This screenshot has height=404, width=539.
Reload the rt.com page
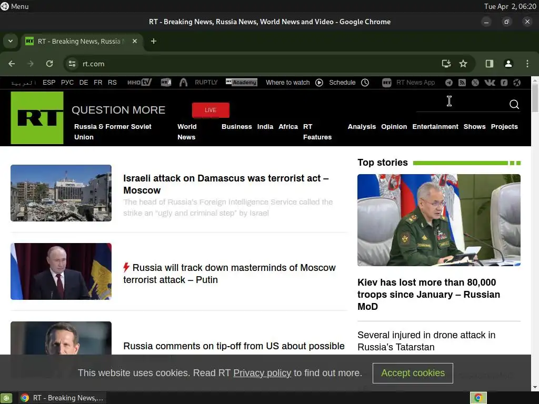(49, 64)
